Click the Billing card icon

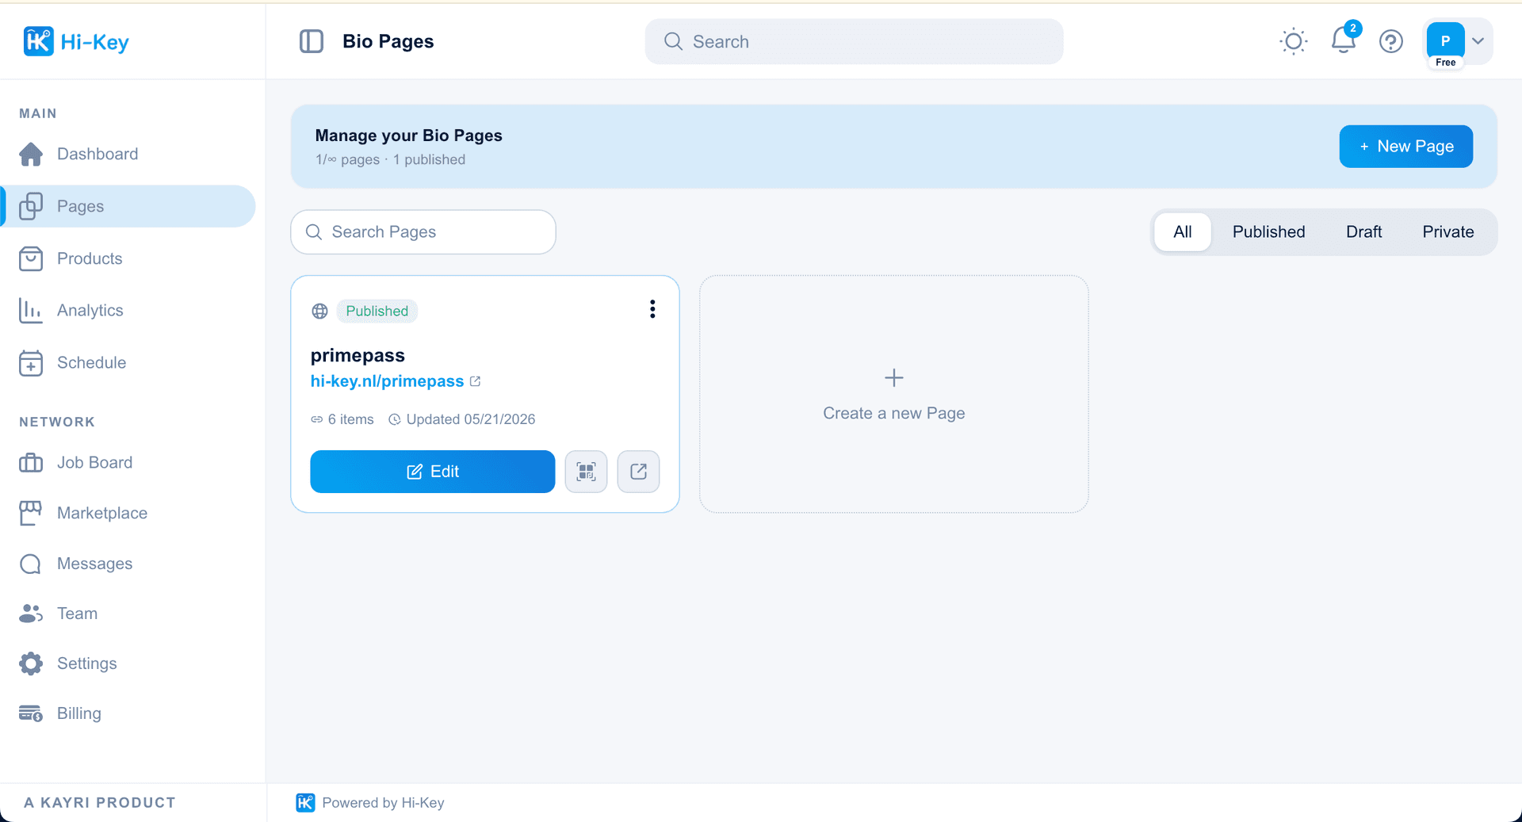click(x=31, y=713)
